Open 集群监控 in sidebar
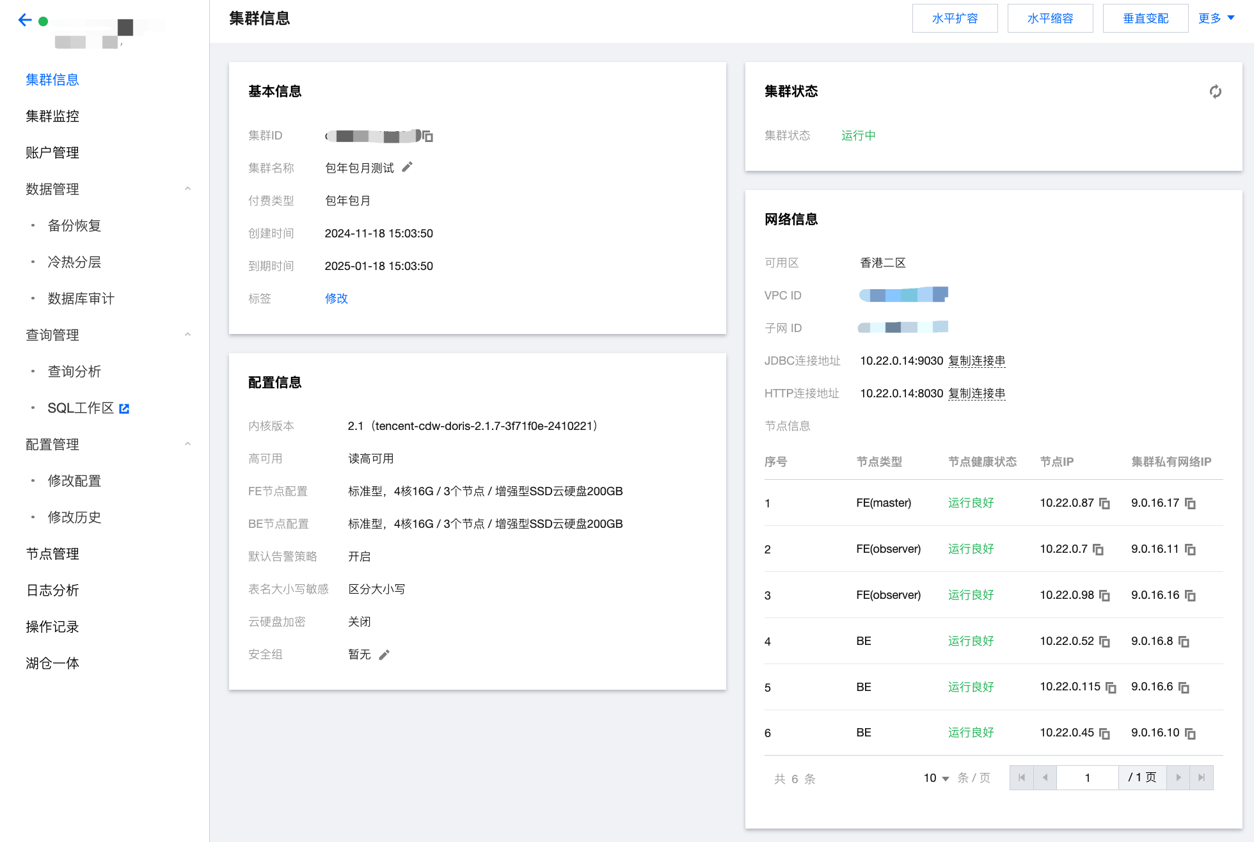Screen dimensions: 1254x842 tap(52, 116)
